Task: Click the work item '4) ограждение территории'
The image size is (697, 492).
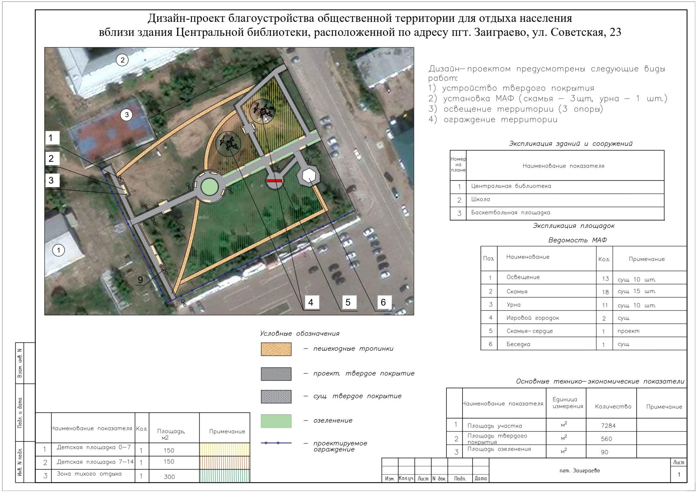Action: [x=493, y=120]
